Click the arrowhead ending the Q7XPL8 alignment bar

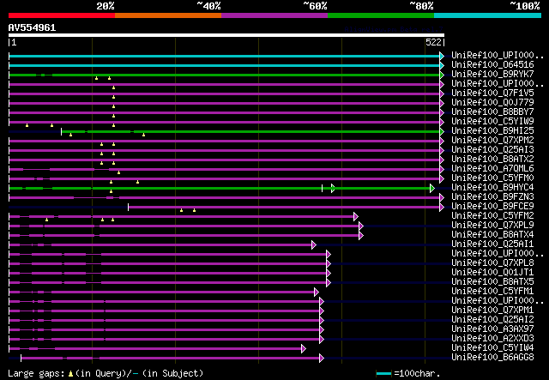[329, 264]
